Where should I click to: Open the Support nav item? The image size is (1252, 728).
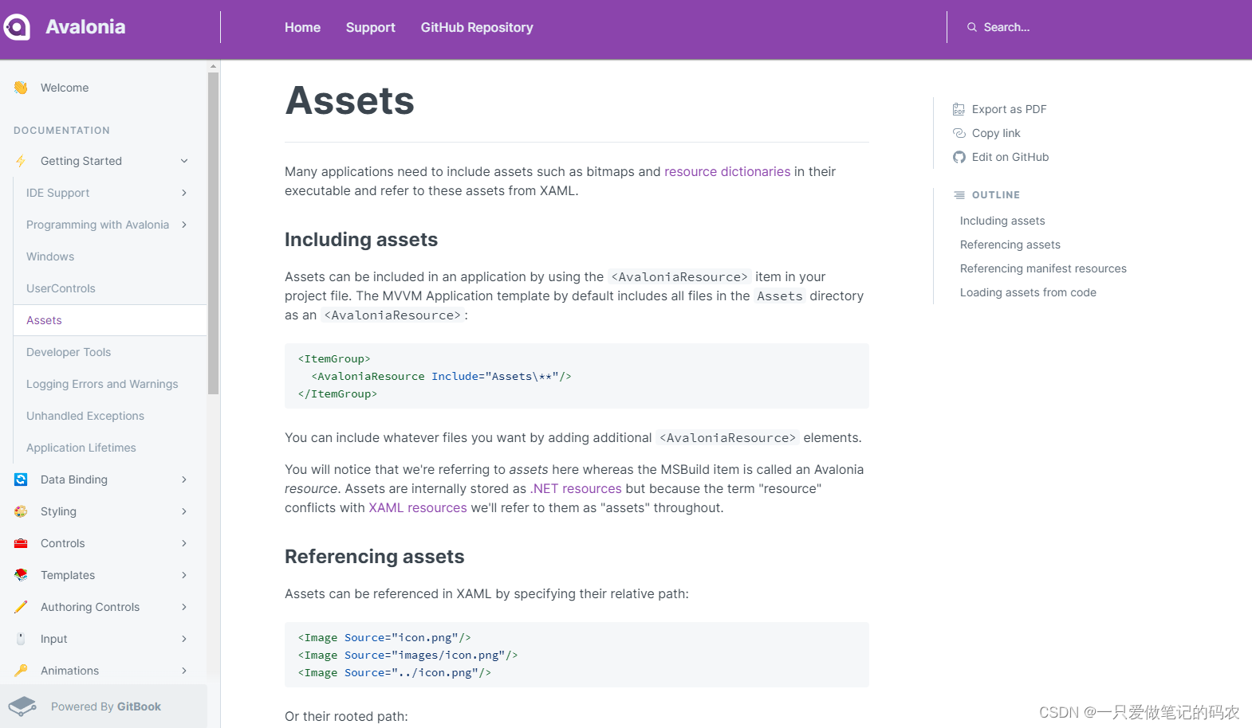370,27
